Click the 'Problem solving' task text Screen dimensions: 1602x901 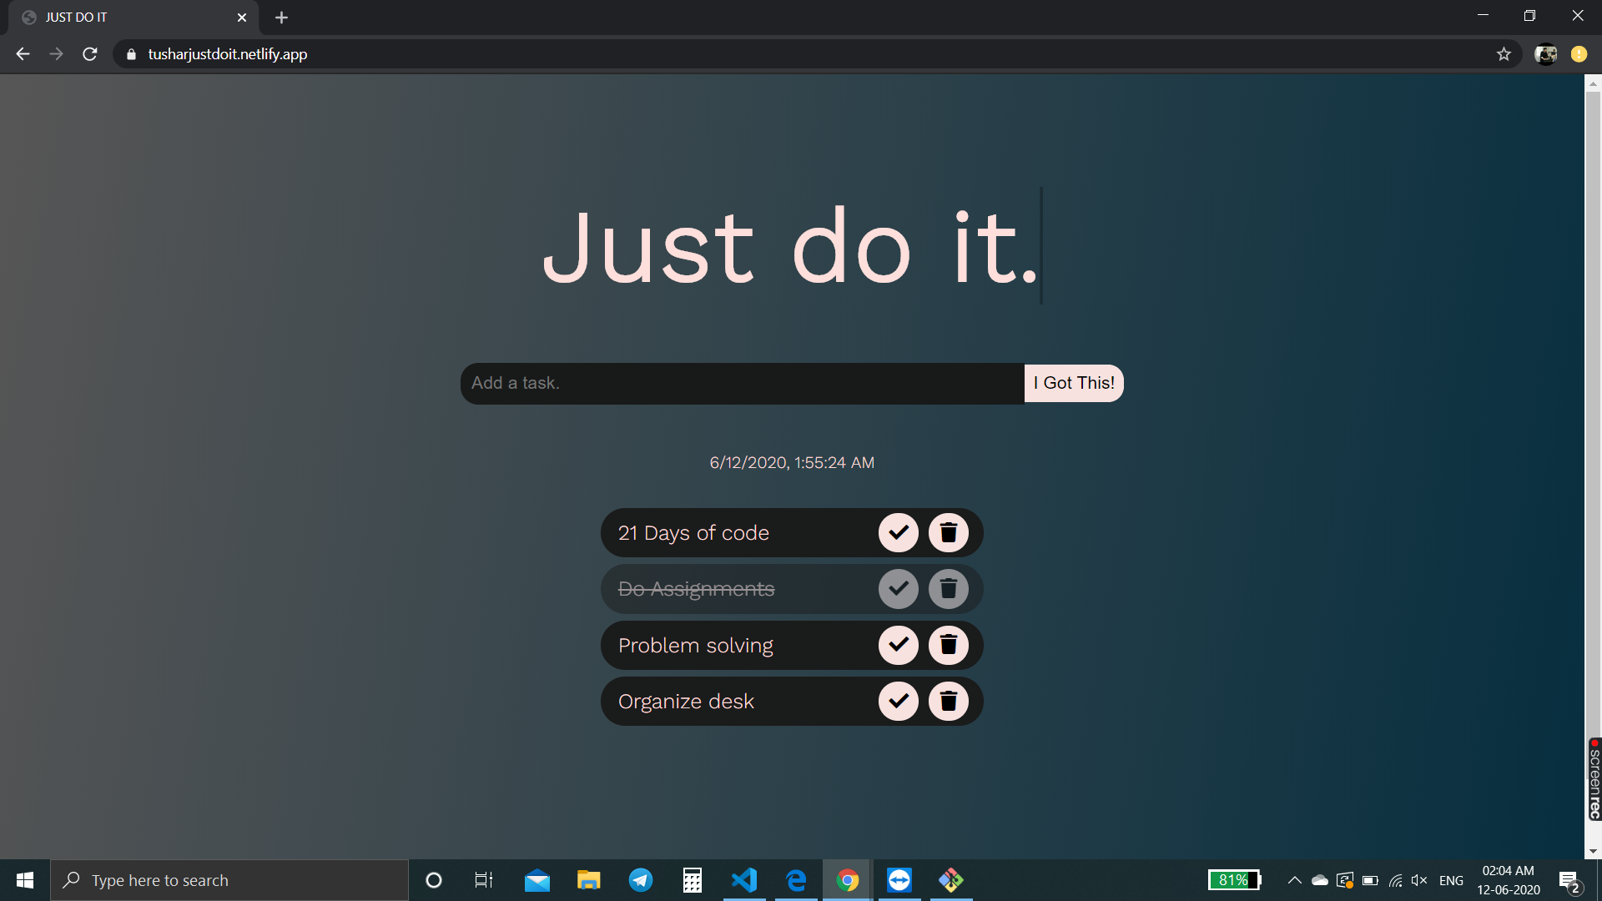[695, 646]
